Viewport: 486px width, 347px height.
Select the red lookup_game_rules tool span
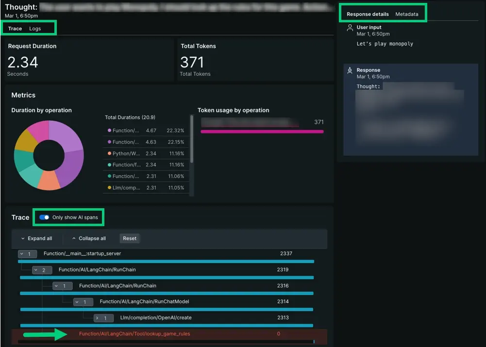134,334
